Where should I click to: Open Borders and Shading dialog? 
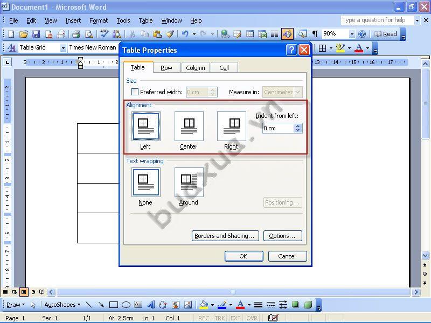(225, 236)
